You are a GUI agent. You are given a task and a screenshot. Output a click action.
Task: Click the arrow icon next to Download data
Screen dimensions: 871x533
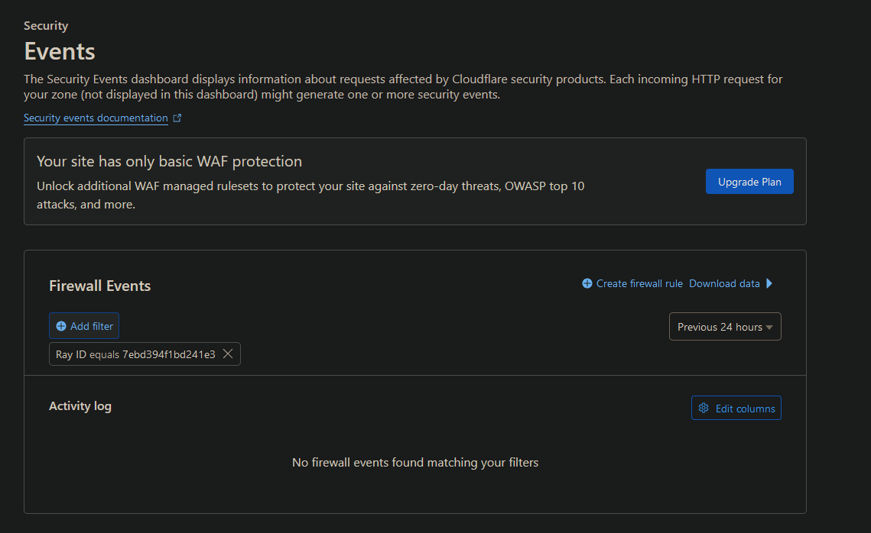pyautogui.click(x=771, y=283)
